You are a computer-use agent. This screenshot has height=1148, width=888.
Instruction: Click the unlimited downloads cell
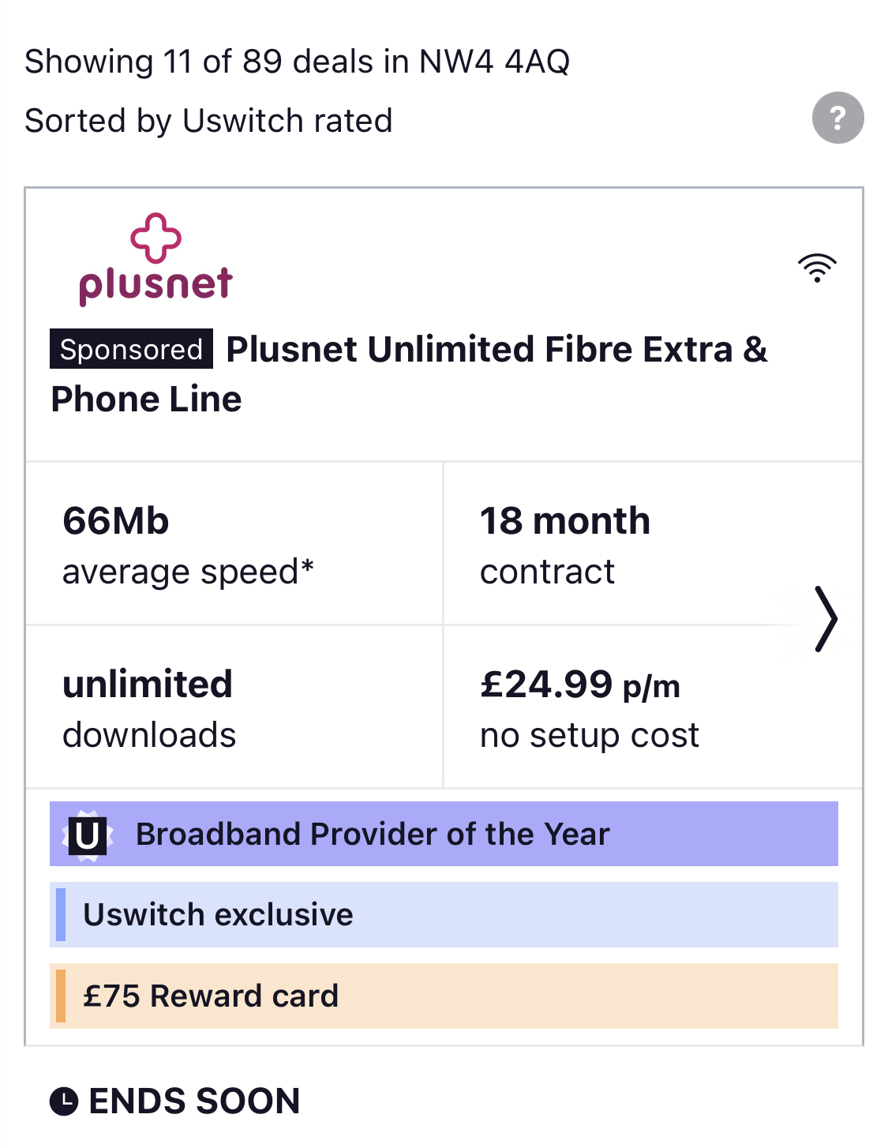[234, 707]
